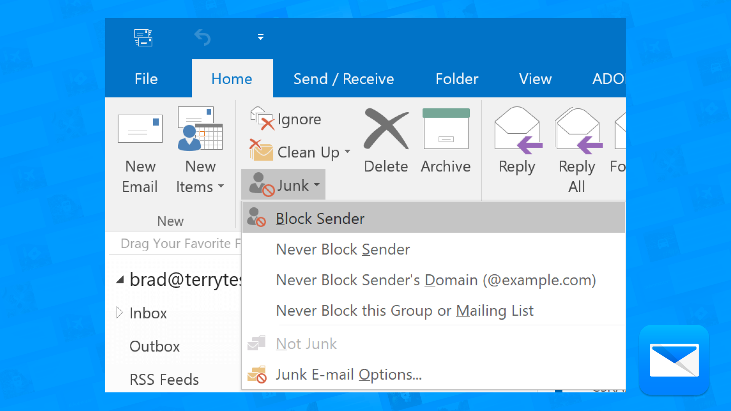The height and width of the screenshot is (411, 731).
Task: Open the Customize Quick Access Toolbar arrow
Action: [x=260, y=37]
